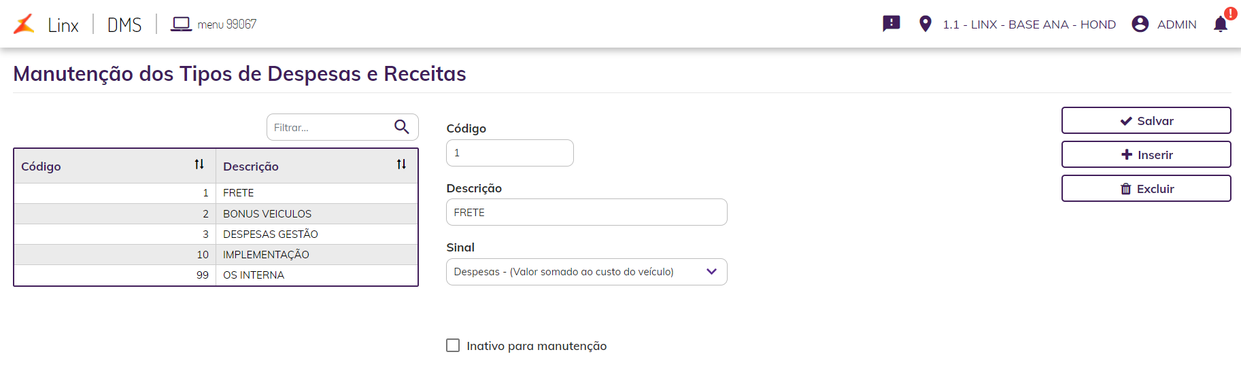Focus the Filtrar search field
Screen dimensions: 1241x384
[330, 127]
